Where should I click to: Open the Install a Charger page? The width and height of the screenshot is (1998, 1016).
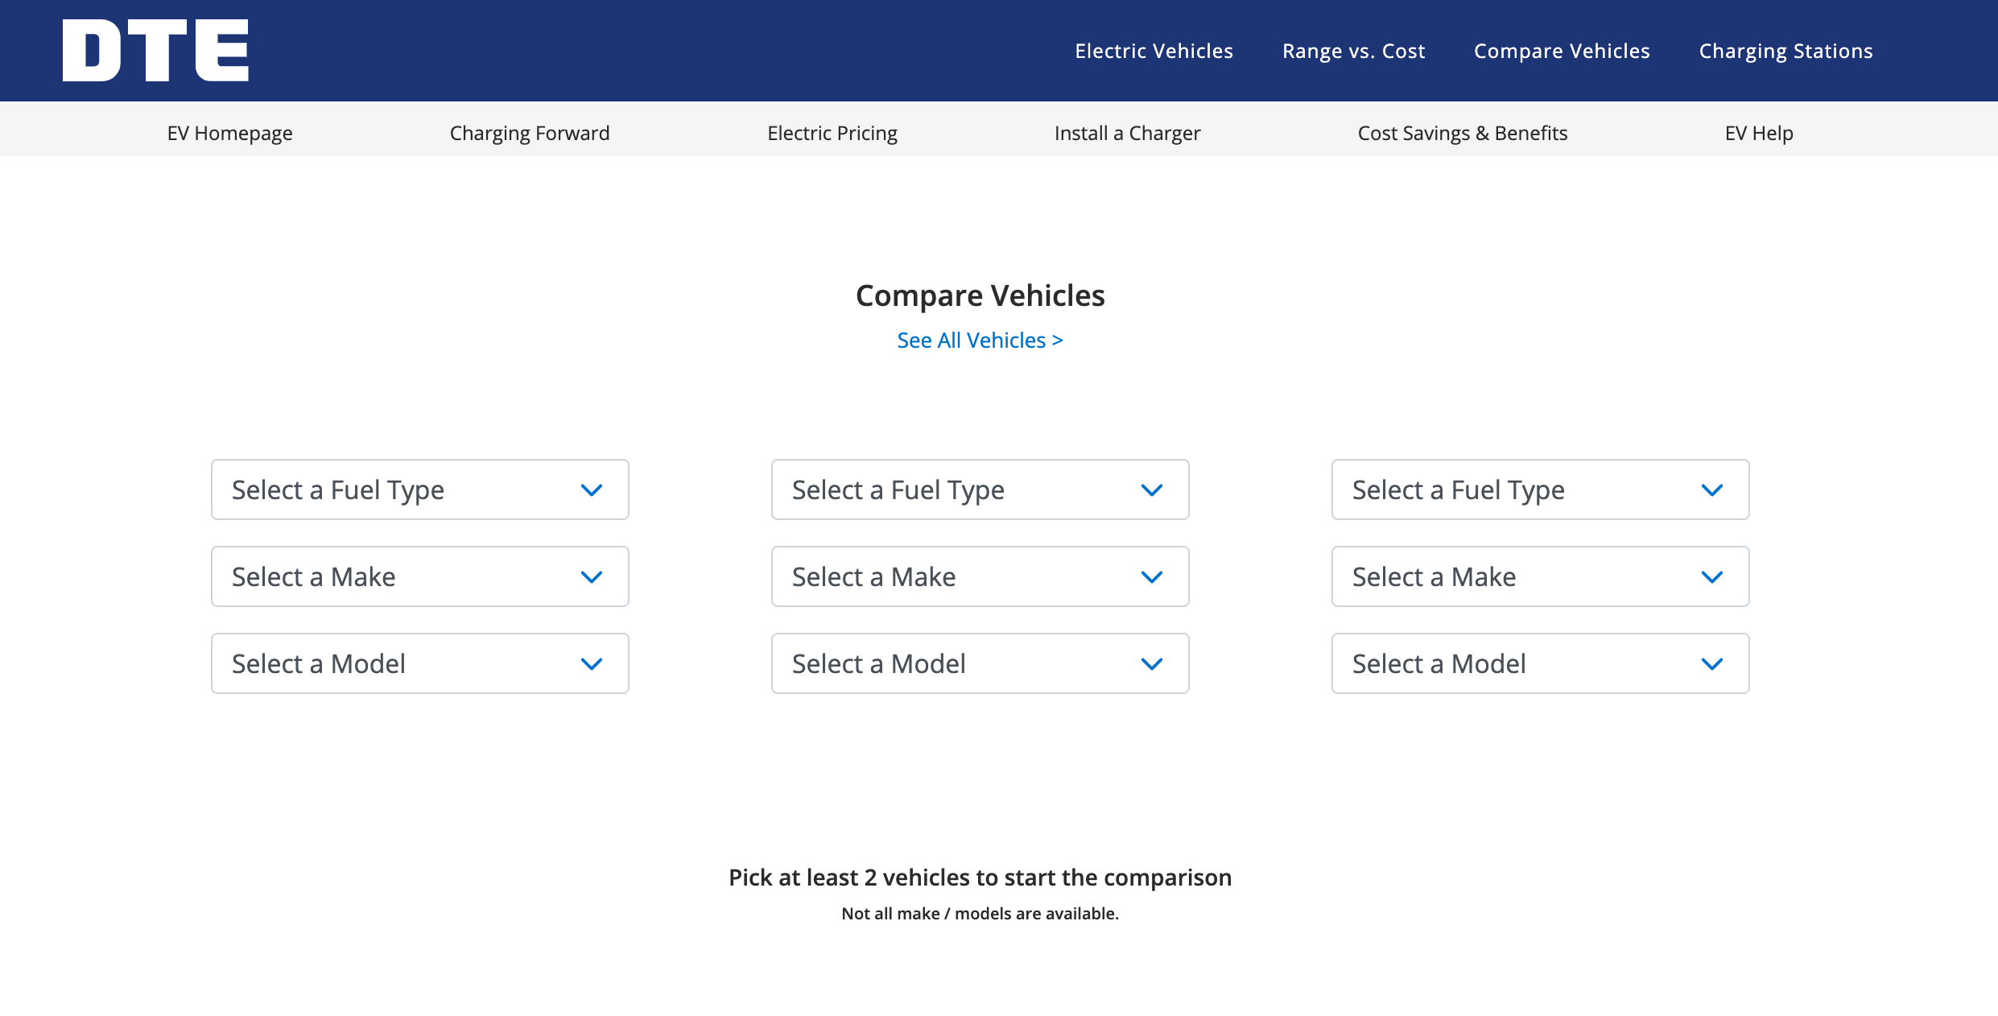[1127, 133]
